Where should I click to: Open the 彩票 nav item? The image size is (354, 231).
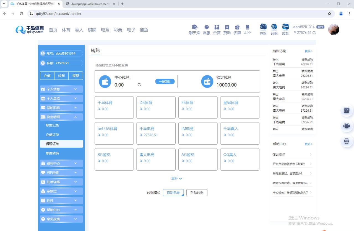click(118, 30)
